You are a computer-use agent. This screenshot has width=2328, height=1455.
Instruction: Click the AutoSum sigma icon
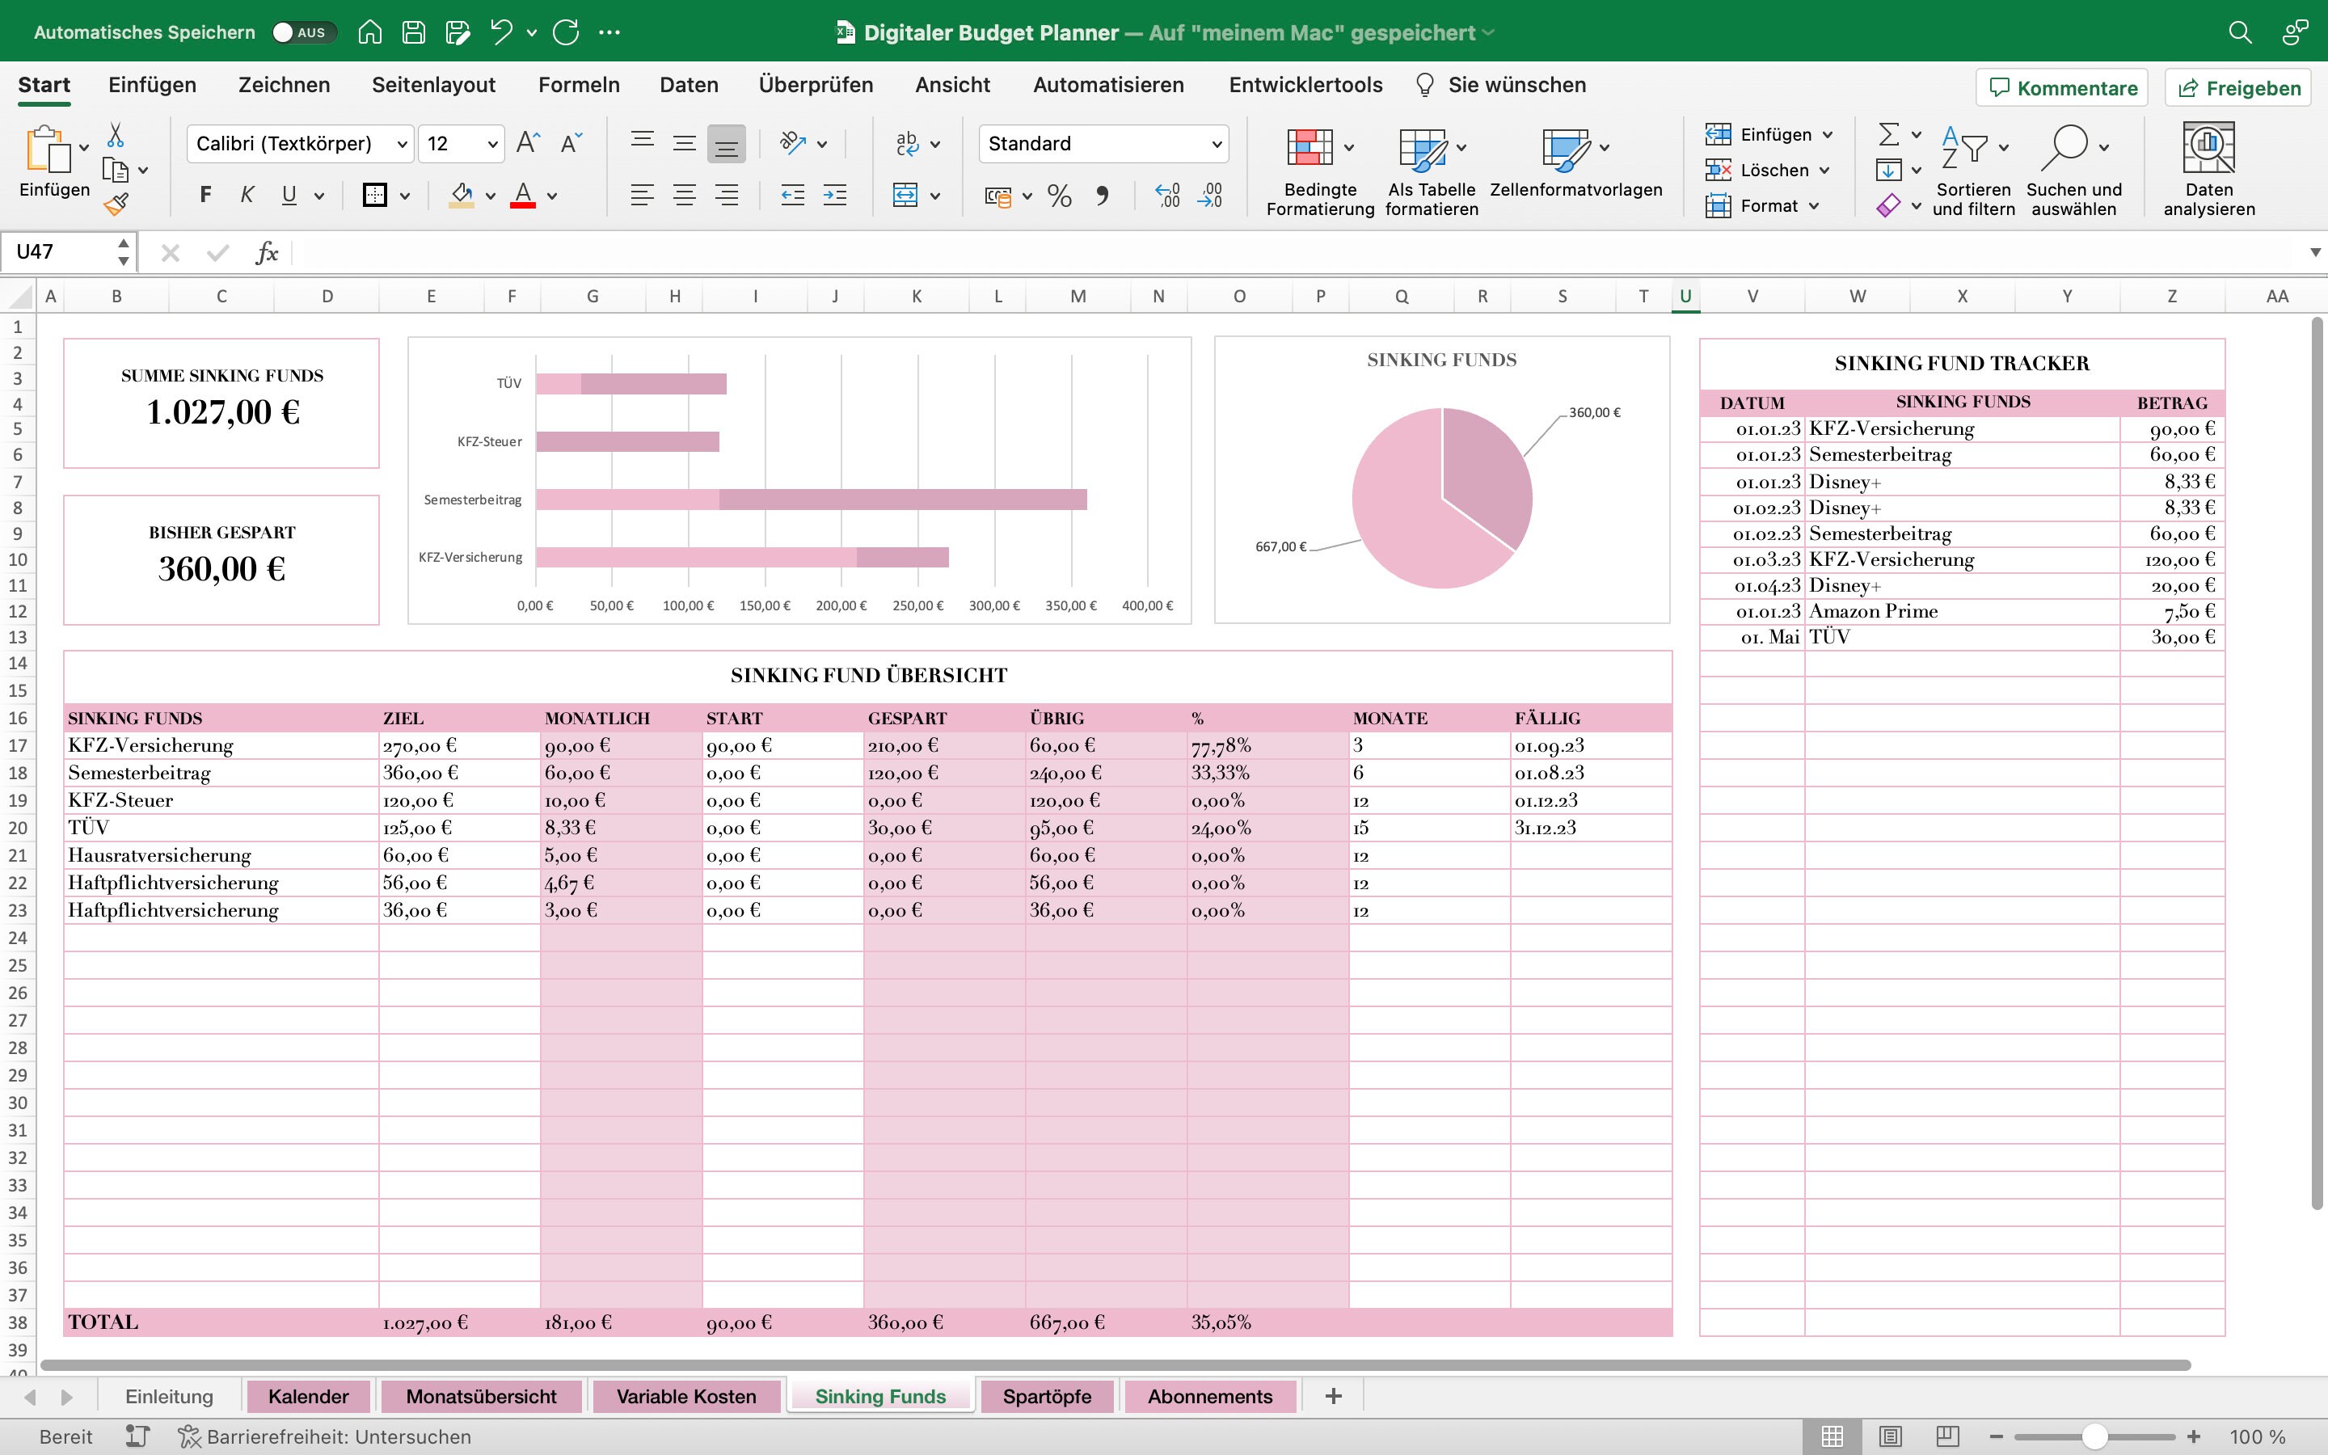click(1889, 133)
